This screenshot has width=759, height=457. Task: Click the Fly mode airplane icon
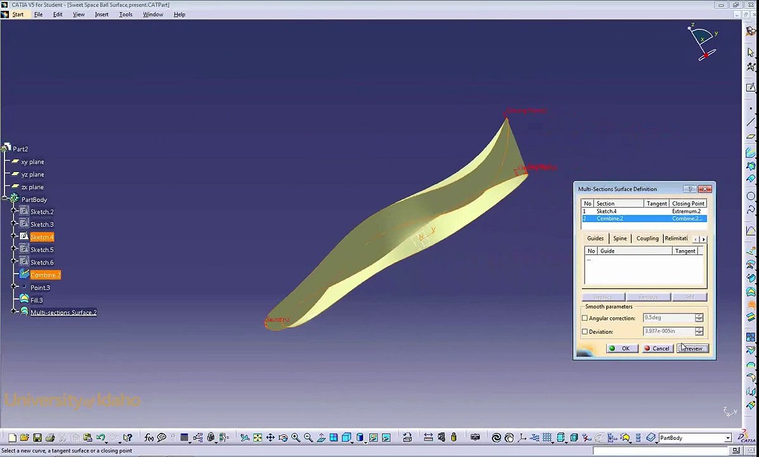[x=245, y=437]
